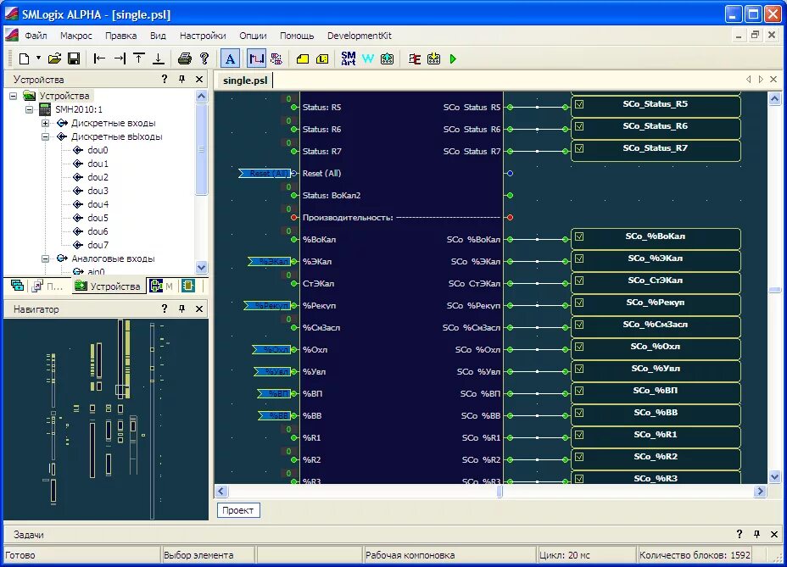Toggle checkbox on SCo_%R1 block
787x567 pixels.
coord(579,435)
